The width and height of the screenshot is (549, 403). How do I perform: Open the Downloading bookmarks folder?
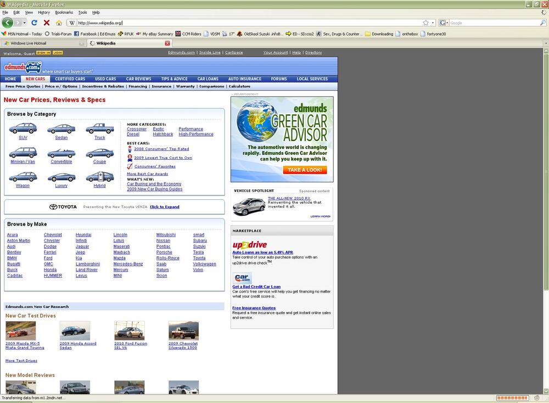click(x=379, y=34)
